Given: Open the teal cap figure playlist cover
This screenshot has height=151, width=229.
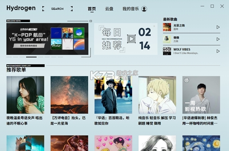Looking at the screenshot, I should [x=25, y=143].
